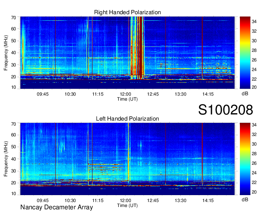The image size is (261, 212).
Task: Click the 26 dB label on the Right Handed color scale
Action: [254, 60]
